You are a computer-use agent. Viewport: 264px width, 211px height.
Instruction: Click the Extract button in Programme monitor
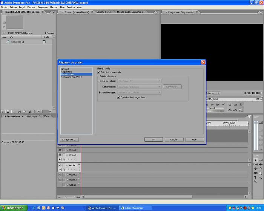[235, 110]
